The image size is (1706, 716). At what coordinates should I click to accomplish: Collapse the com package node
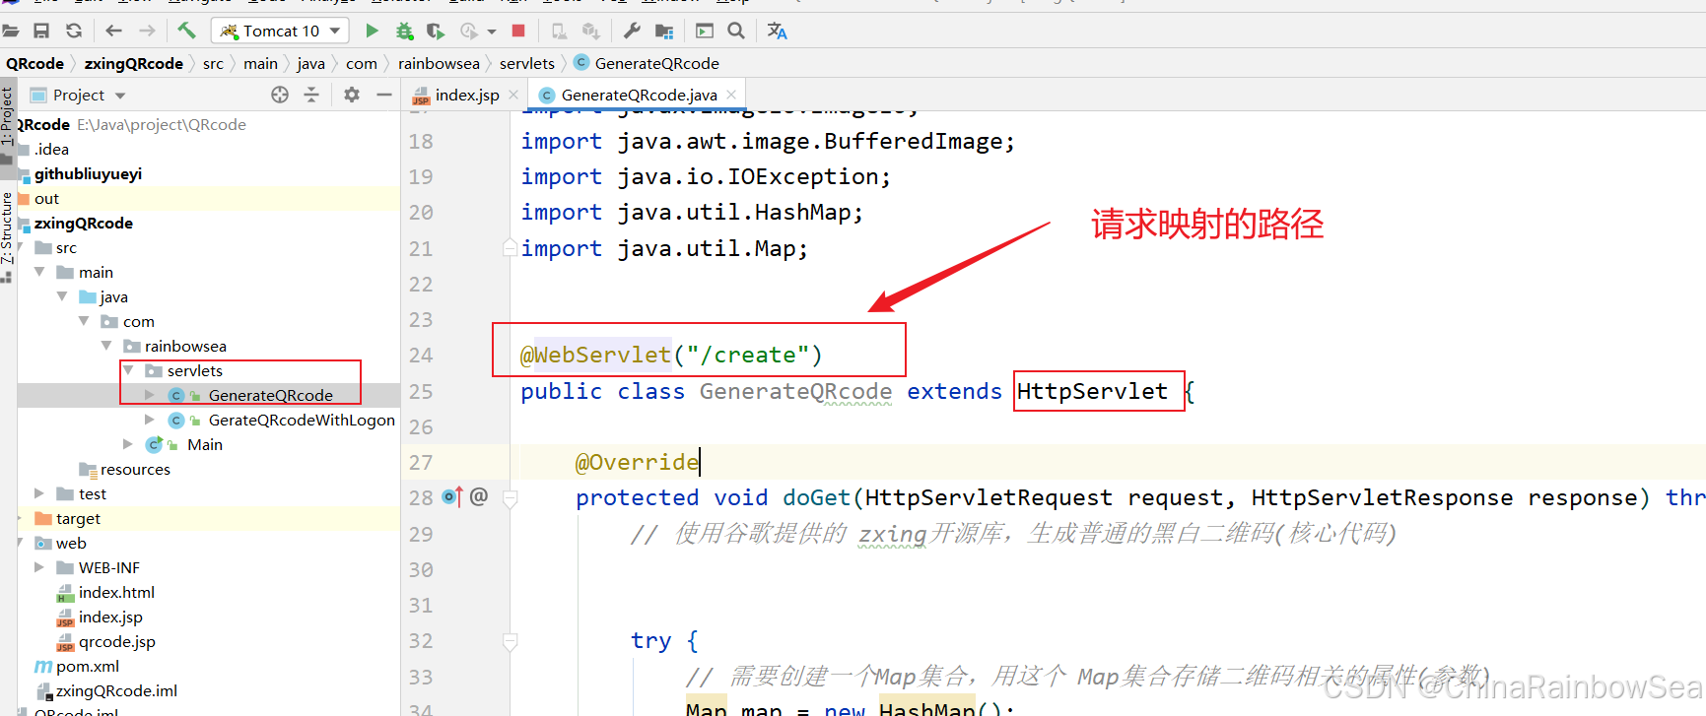(x=84, y=321)
